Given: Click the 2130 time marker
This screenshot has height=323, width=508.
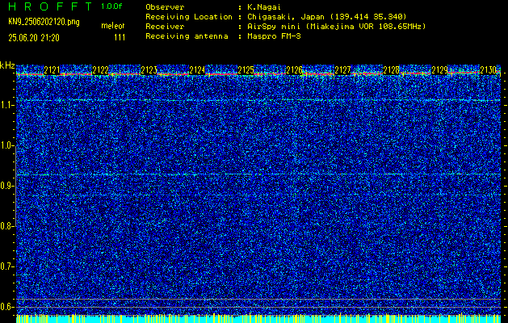Looking at the screenshot, I should click(488, 70).
